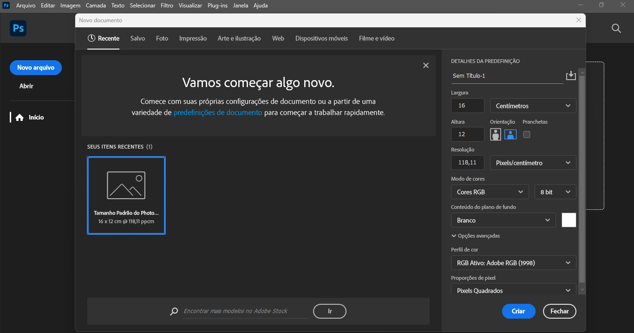634x333 pixels.
Task: Click the save preset icon beside document name
Action: (571, 76)
